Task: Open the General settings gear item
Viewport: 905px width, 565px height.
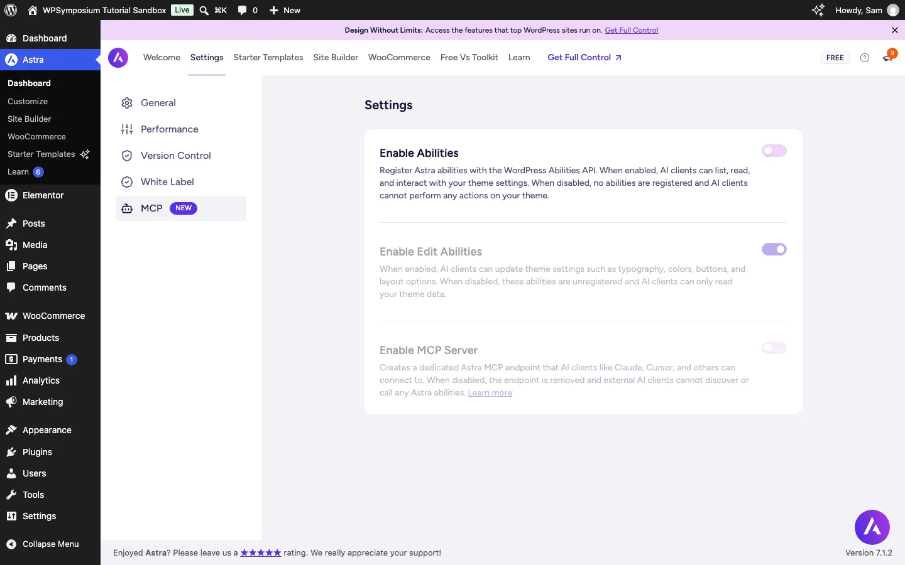Action: (181, 103)
